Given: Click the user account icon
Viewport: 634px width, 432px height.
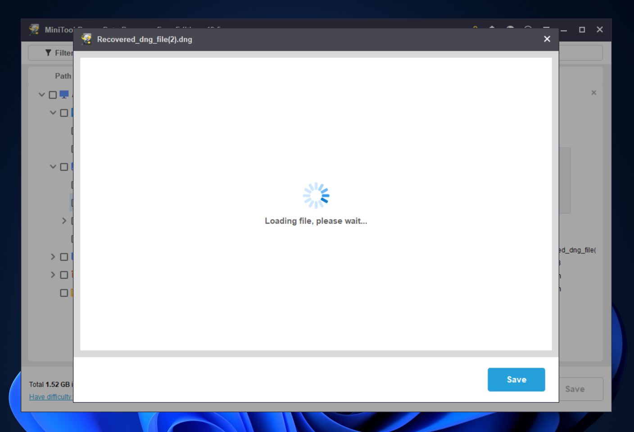Looking at the screenshot, I should point(510,29).
